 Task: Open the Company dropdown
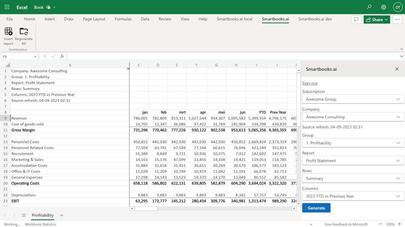pos(353,117)
